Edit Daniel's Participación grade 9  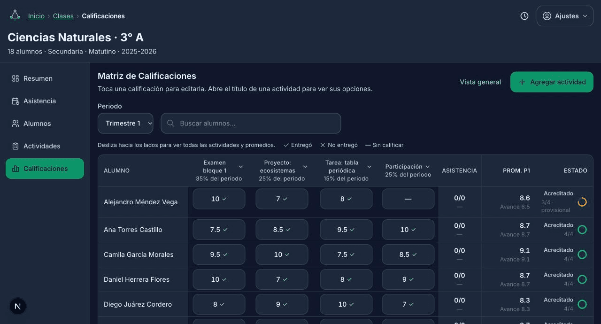click(x=408, y=279)
